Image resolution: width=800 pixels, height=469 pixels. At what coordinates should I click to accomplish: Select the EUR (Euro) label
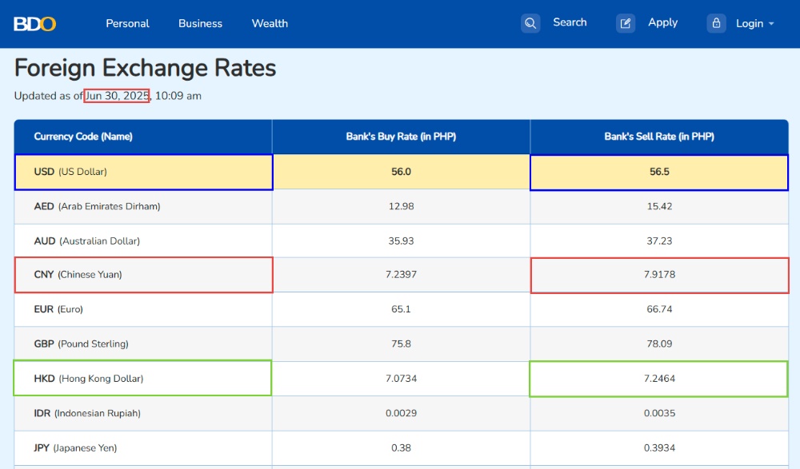click(x=58, y=309)
